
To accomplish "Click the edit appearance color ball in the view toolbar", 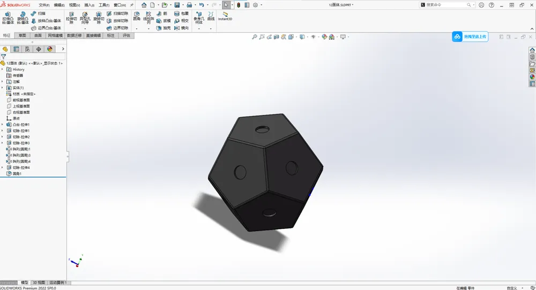I will click(x=324, y=37).
